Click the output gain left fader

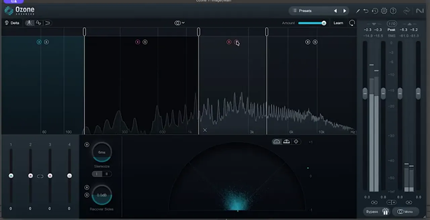coord(400,93)
